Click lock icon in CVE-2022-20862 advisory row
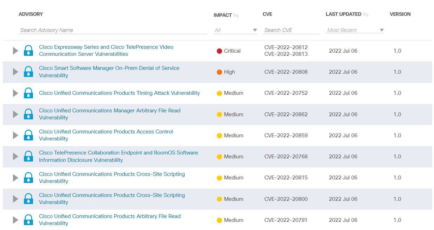This screenshot has width=434, height=230. click(x=28, y=114)
